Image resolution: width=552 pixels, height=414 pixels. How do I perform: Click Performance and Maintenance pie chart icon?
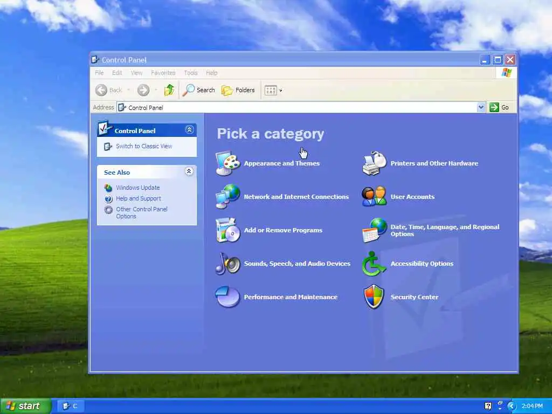[x=228, y=297]
